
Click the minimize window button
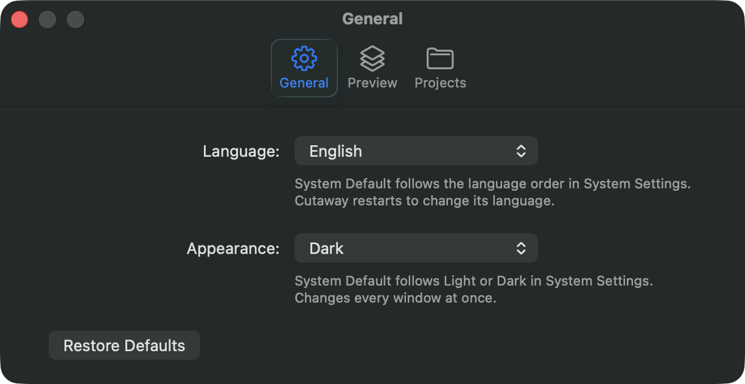(x=47, y=19)
